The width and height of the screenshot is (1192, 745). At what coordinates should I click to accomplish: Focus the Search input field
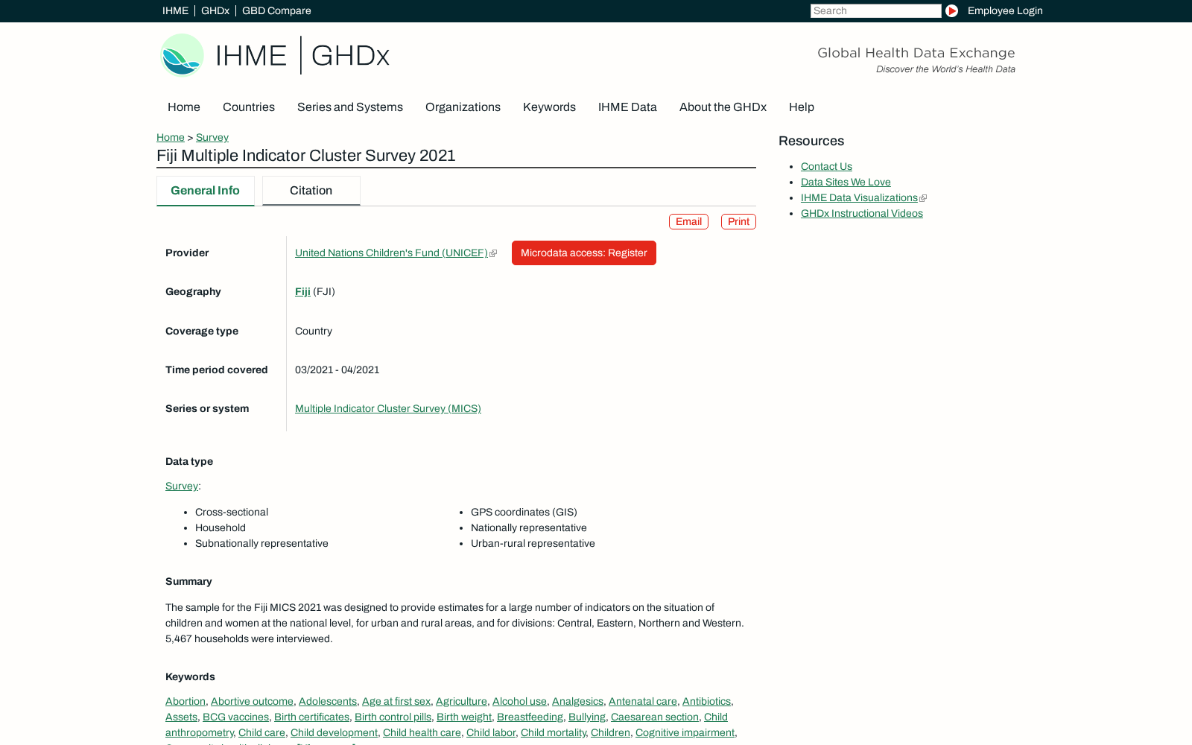876,10
